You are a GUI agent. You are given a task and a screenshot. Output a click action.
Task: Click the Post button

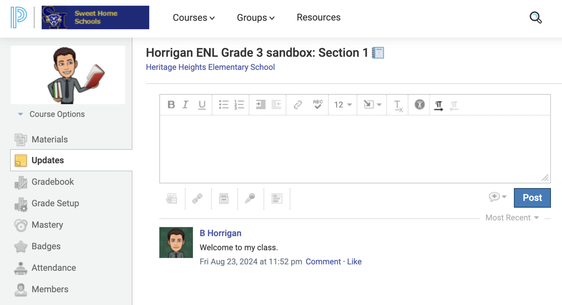click(532, 198)
